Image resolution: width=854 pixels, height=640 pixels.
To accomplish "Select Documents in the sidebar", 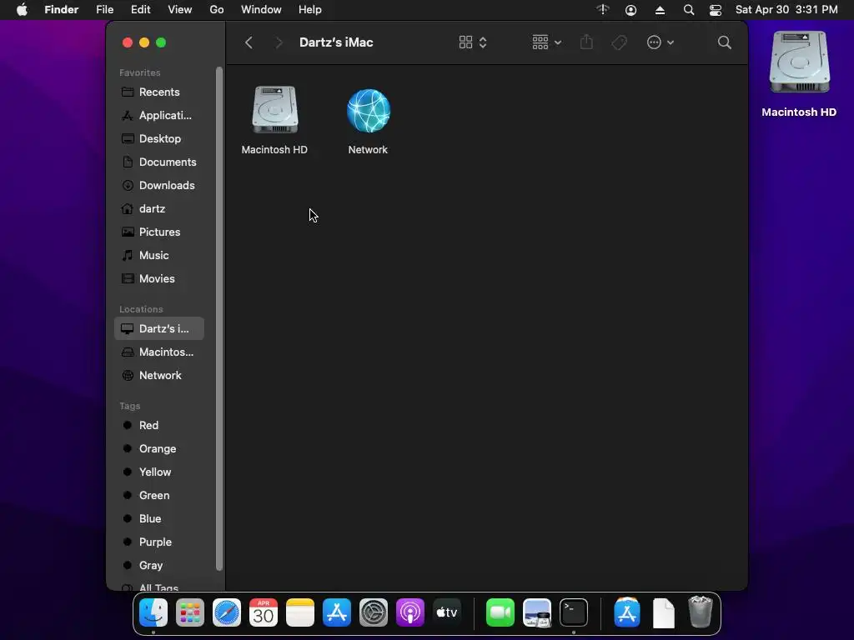I will 159,162.
